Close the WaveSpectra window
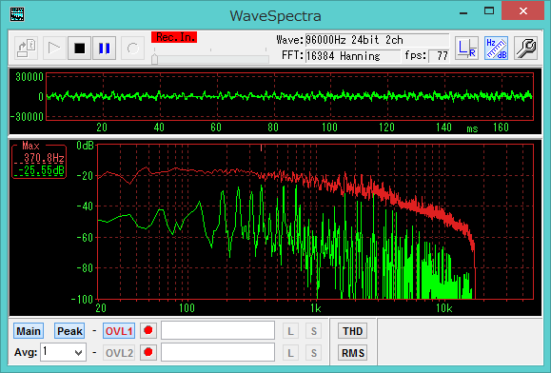551x373 pixels. coord(522,10)
